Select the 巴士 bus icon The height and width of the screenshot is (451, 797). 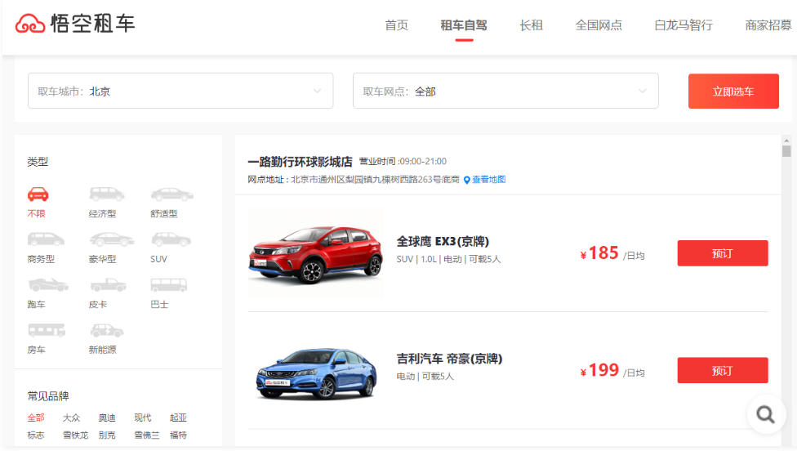pos(169,285)
